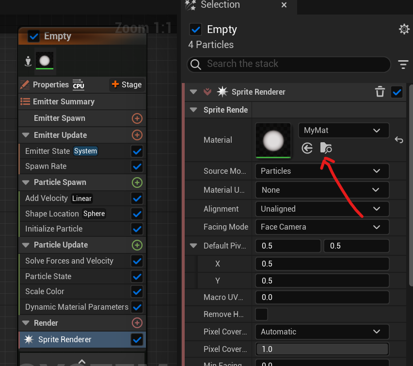Image resolution: width=413 pixels, height=366 pixels.
Task: Click the Selection panel vertical scrollbar
Action: pos(411,184)
